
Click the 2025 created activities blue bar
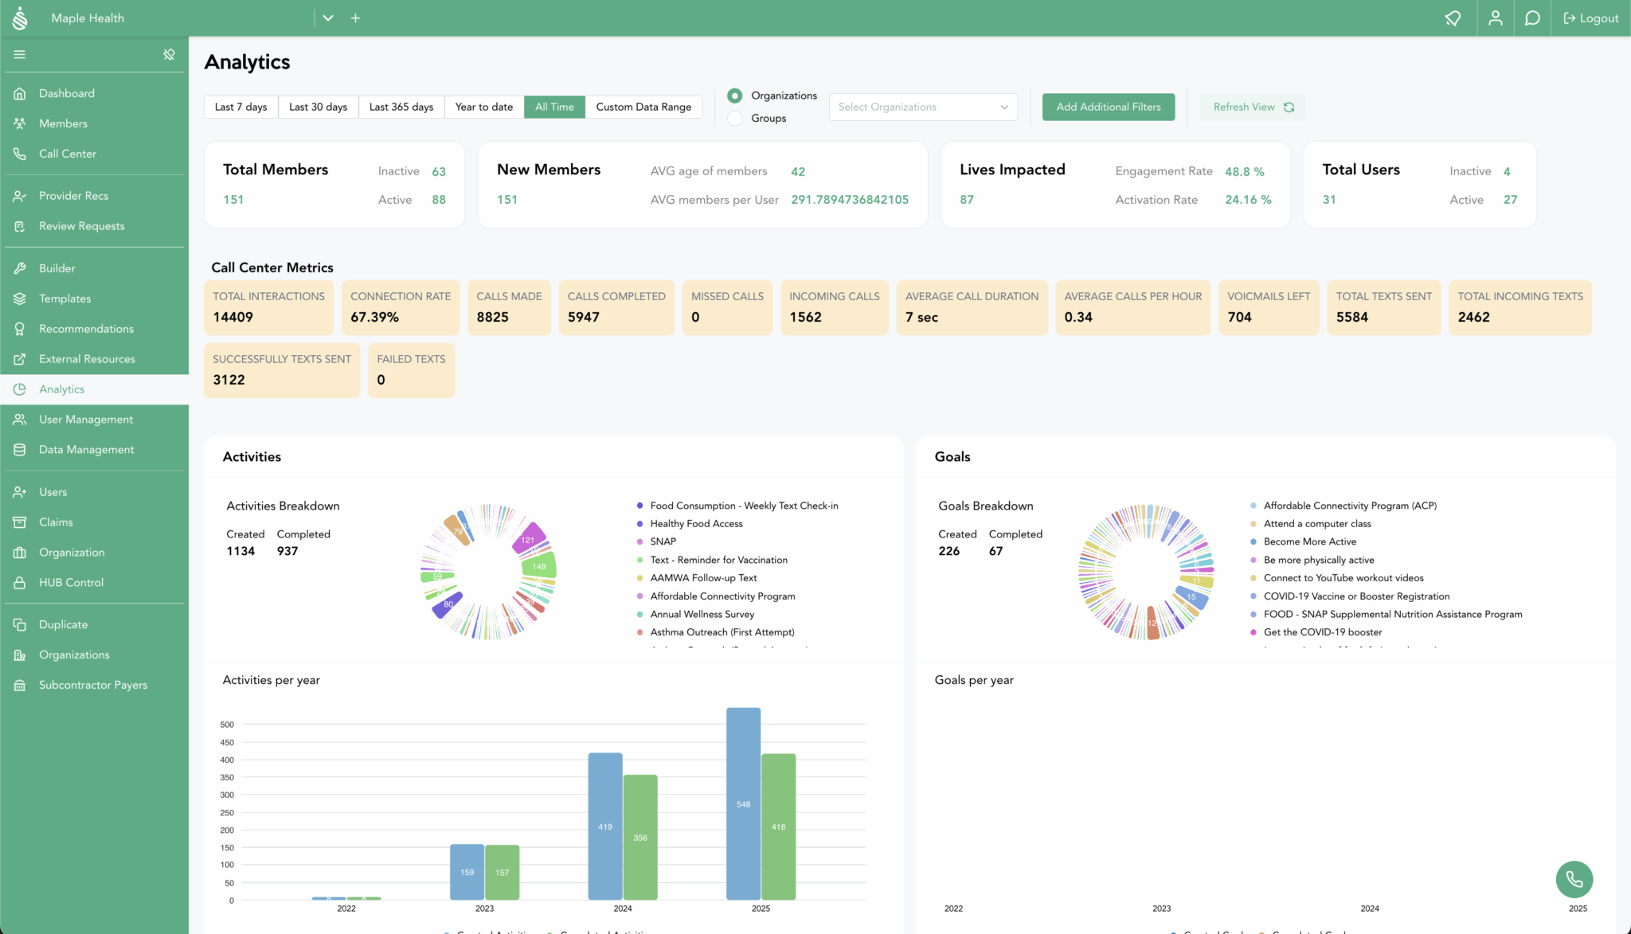(743, 803)
